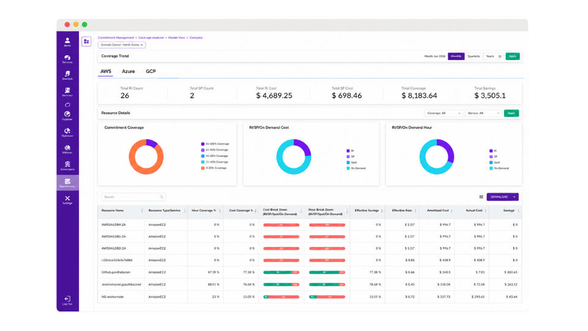Select the Monthly period toggle
The image size is (588, 331).
point(456,56)
